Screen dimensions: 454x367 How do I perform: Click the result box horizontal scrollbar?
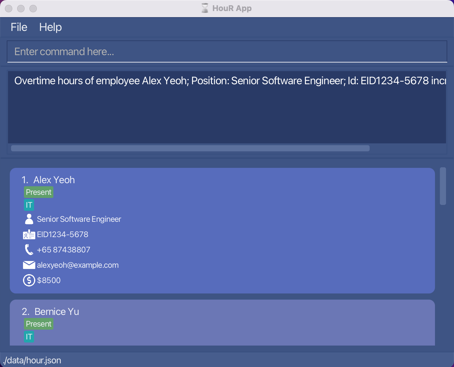(190, 148)
